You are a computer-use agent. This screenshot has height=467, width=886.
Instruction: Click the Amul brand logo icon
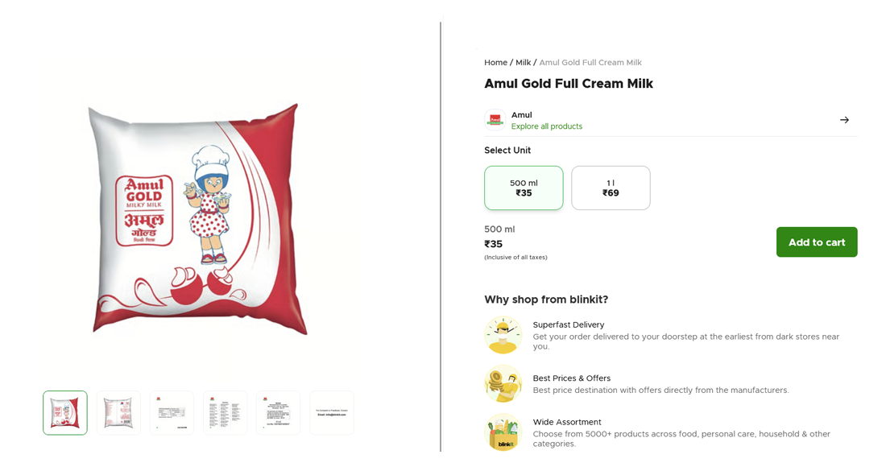click(495, 120)
